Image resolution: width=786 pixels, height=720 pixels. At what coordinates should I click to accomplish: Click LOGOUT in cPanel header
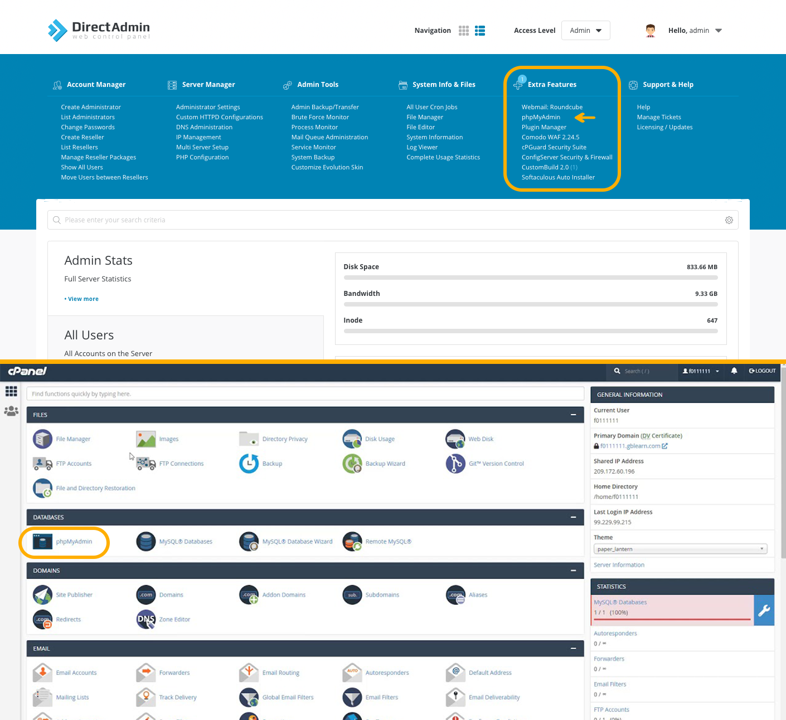[x=762, y=371]
